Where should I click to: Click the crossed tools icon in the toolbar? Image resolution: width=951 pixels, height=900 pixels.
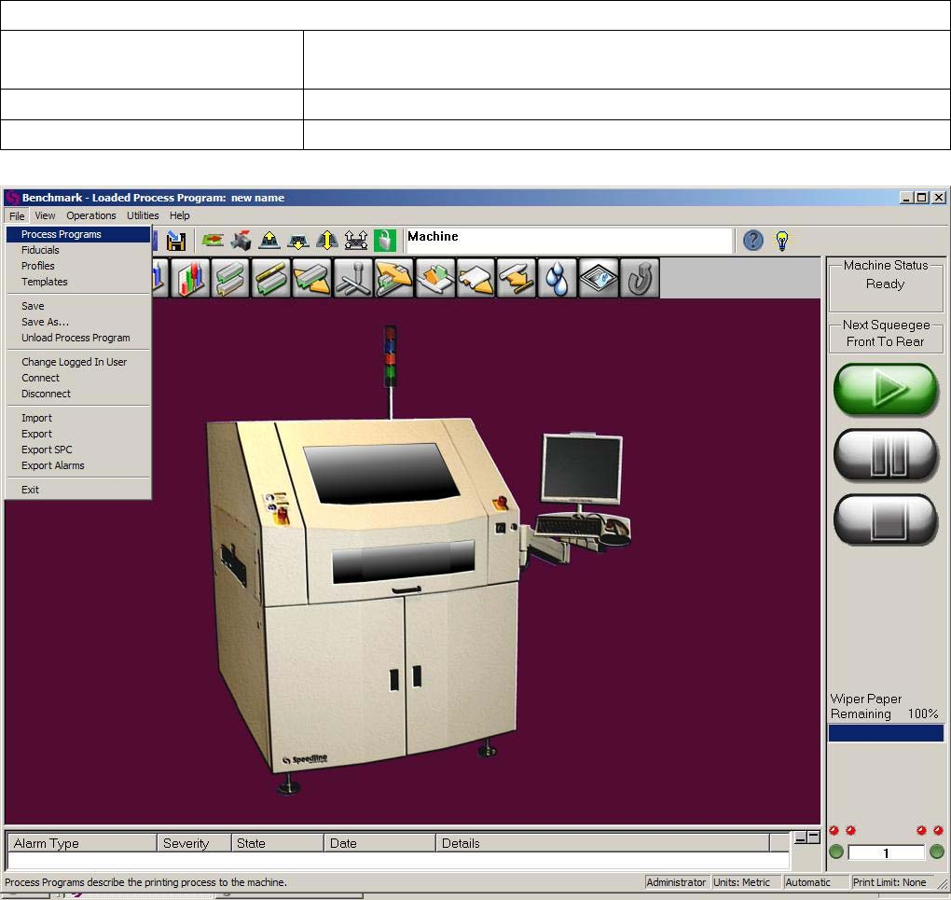point(353,279)
